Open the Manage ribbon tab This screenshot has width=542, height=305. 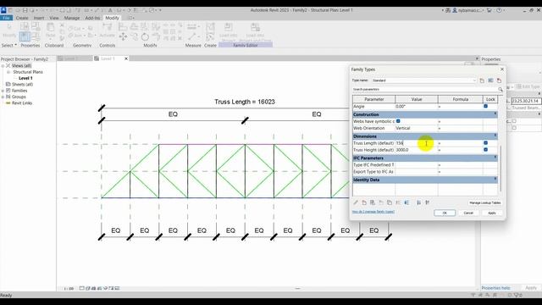72,18
